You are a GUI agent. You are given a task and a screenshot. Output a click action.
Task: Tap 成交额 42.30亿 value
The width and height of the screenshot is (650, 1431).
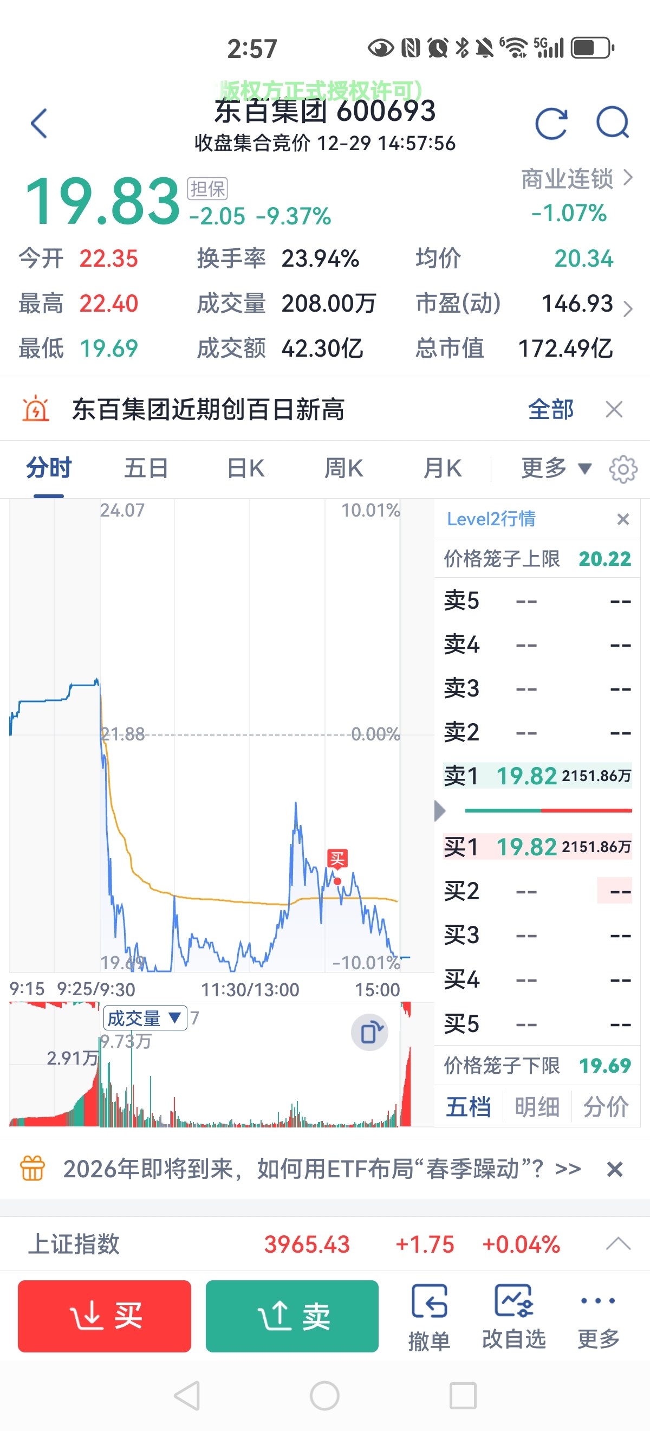[322, 349]
